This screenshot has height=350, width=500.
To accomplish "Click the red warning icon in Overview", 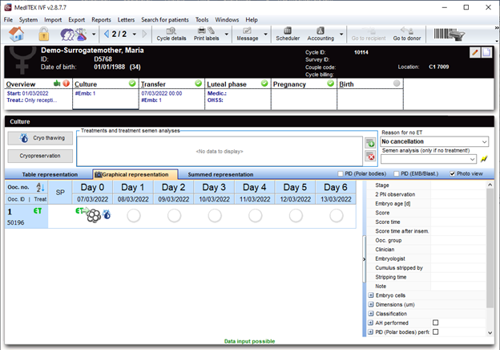I will point(66,83).
